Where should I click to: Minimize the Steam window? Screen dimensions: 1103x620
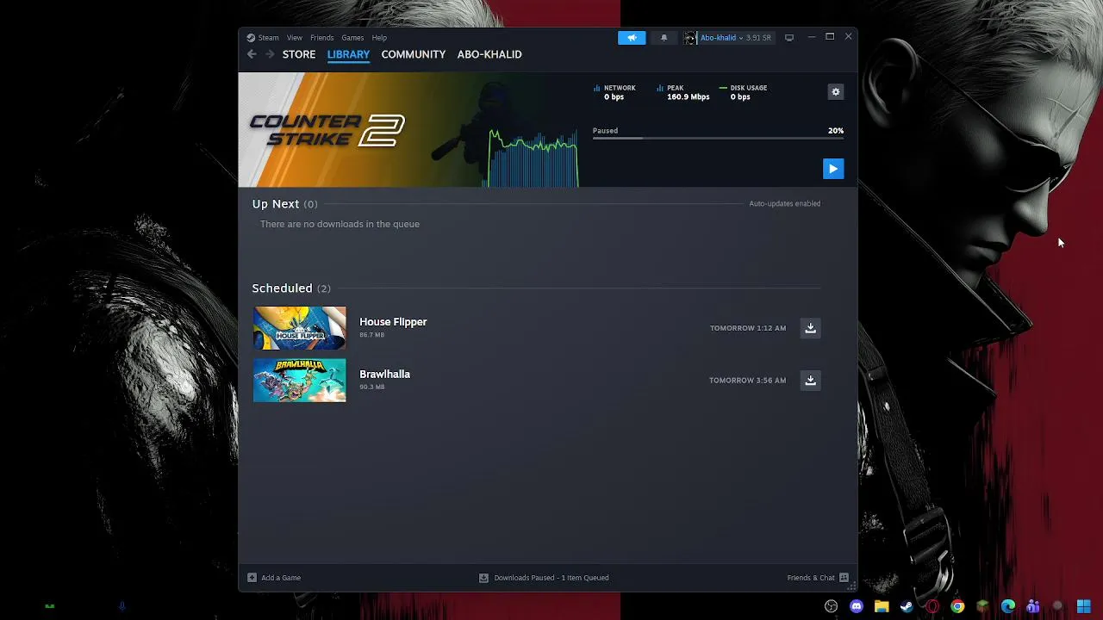[811, 37]
